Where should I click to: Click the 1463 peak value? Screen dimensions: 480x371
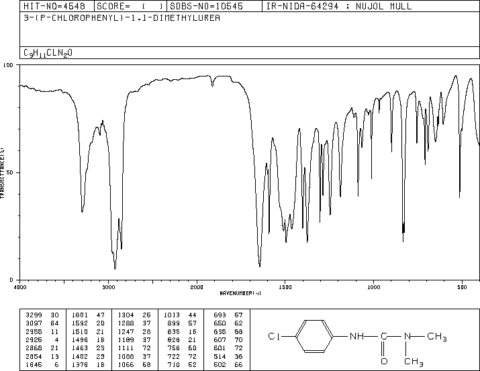(x=80, y=348)
